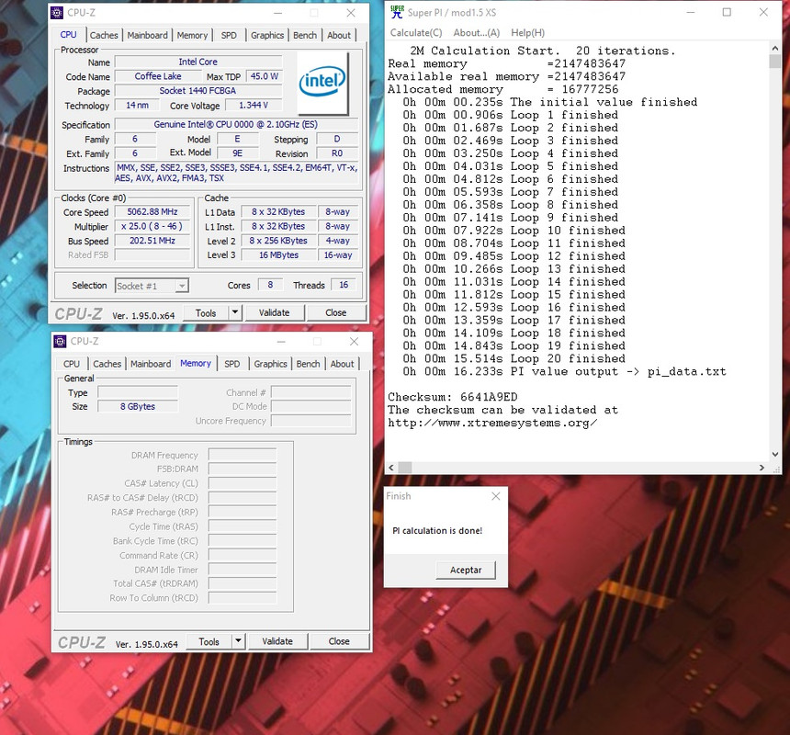Click the Code Name value Coffee Lake
The width and height of the screenshot is (790, 735).
158,76
